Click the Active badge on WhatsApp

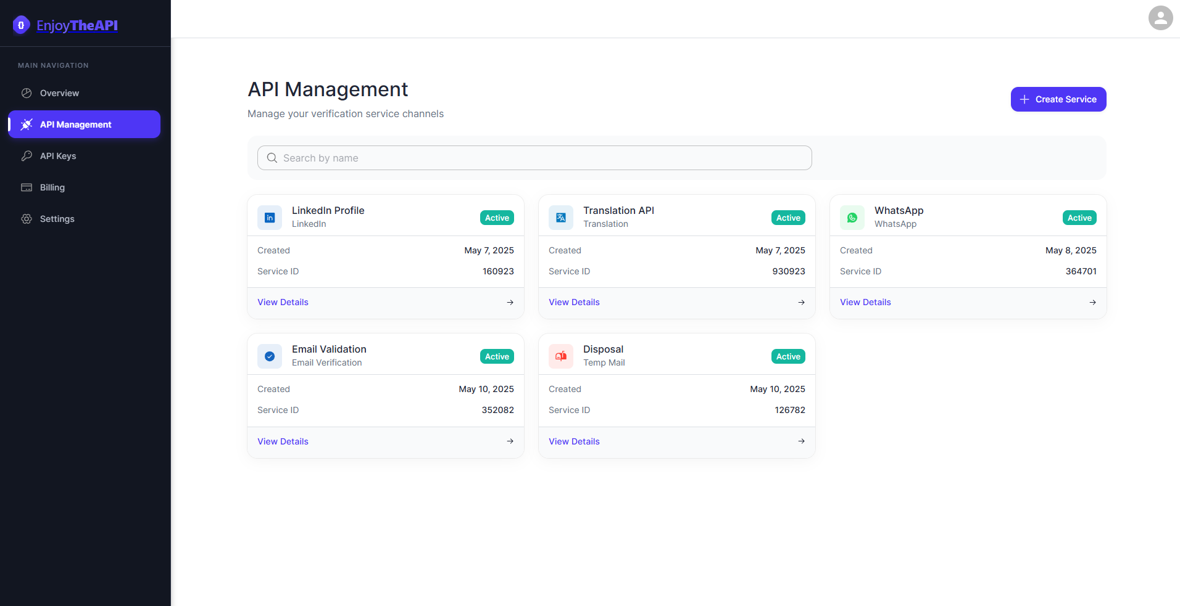(1079, 218)
